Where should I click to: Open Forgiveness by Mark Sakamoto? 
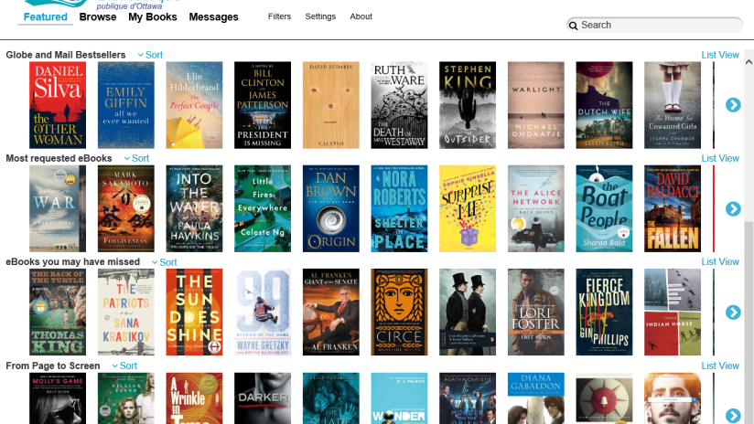tap(126, 208)
